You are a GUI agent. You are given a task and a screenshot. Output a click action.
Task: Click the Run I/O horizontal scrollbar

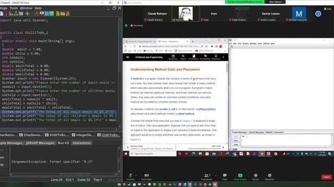[63, 175]
